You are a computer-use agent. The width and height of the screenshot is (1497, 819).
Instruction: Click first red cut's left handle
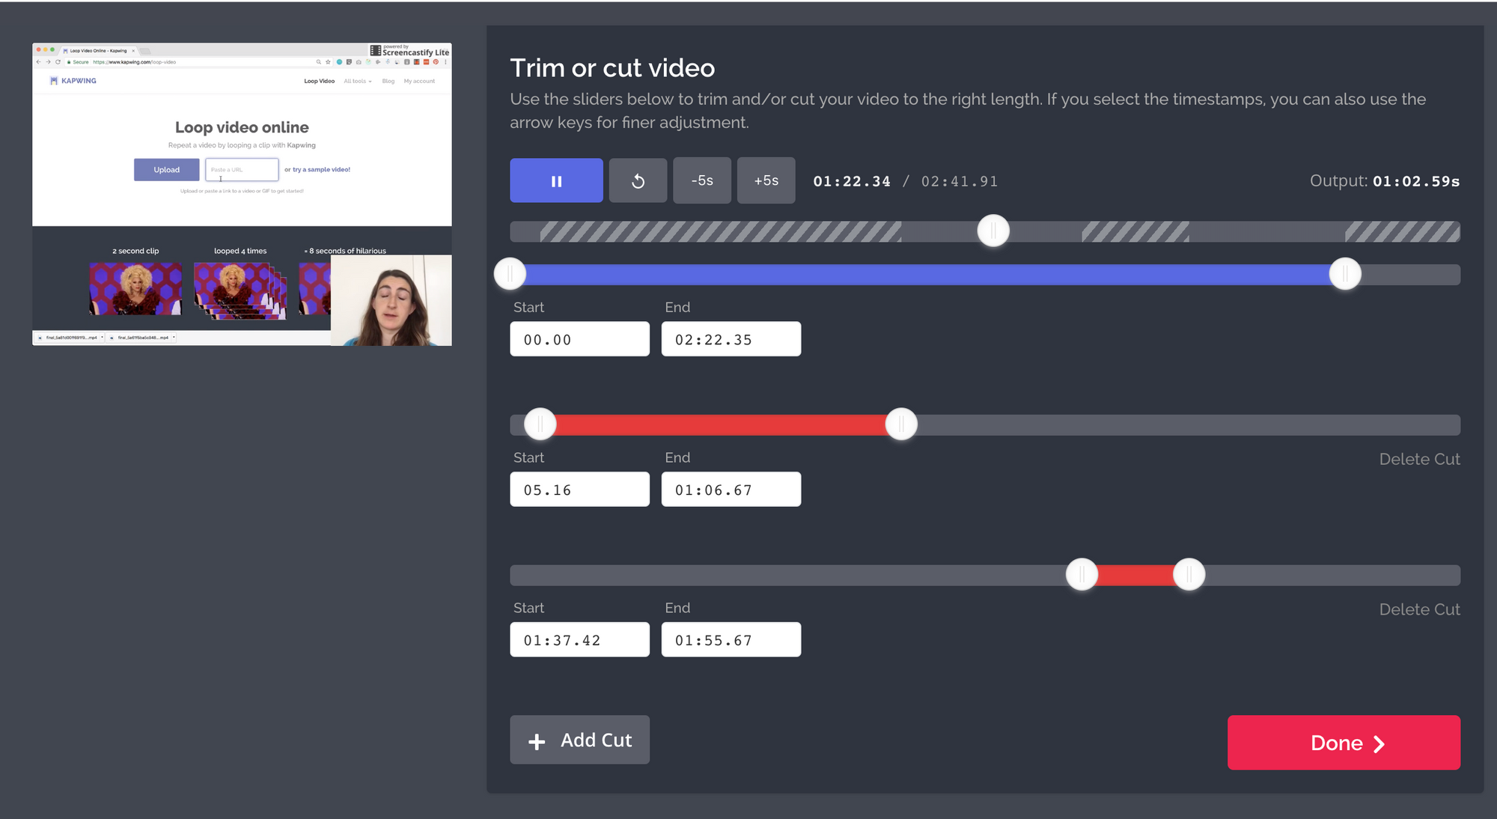tap(540, 424)
